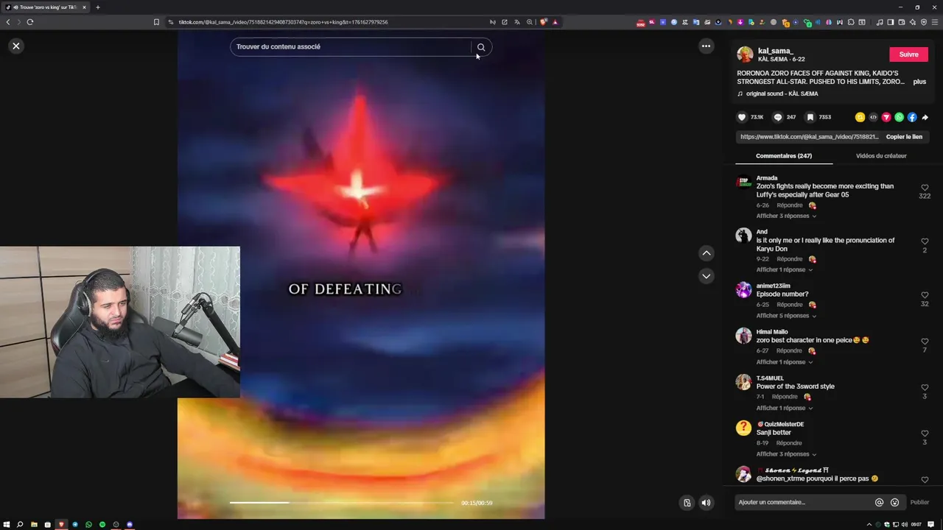943x530 pixels.
Task: Open more share options arrow
Action: (925, 117)
